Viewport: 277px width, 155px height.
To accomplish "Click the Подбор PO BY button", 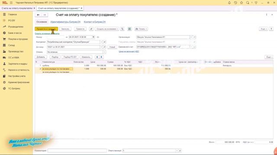I will 70,57.
